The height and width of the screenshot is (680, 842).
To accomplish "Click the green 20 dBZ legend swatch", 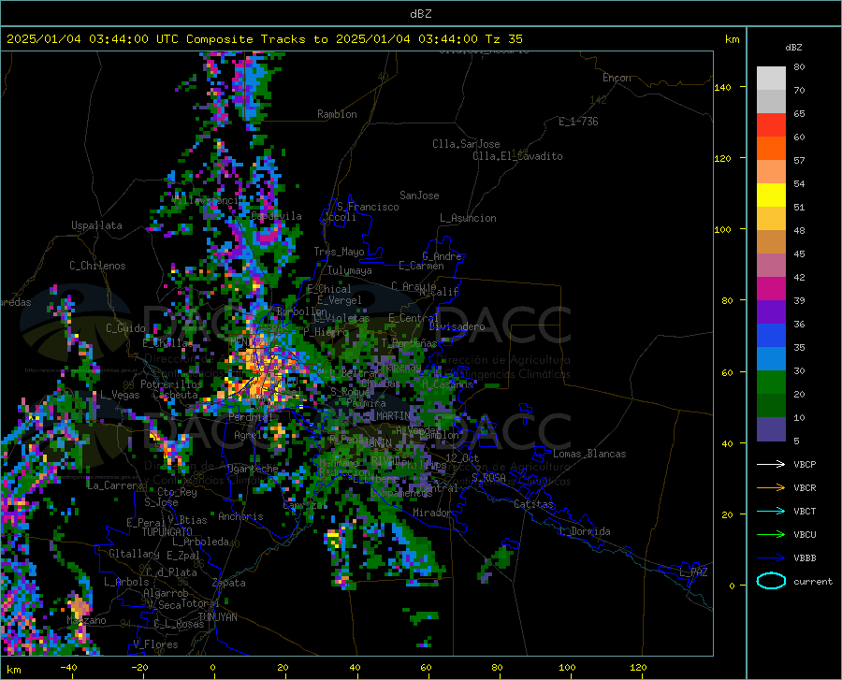I will point(771,383).
